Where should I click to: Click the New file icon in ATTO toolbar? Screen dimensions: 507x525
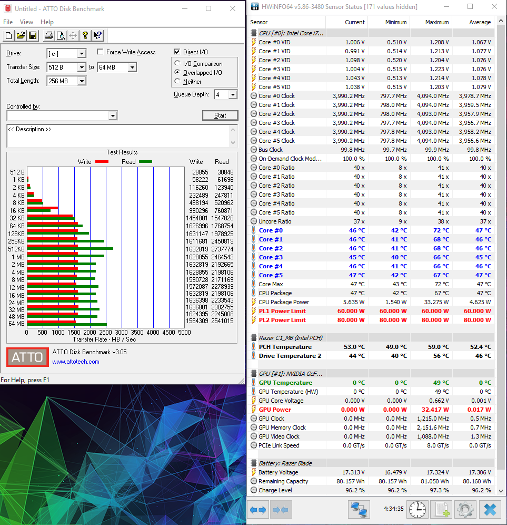pos(9,35)
